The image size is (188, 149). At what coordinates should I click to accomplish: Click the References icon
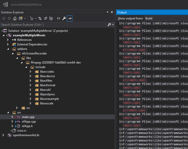(14, 40)
